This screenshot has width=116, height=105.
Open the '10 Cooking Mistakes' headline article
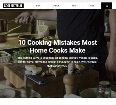58,46
